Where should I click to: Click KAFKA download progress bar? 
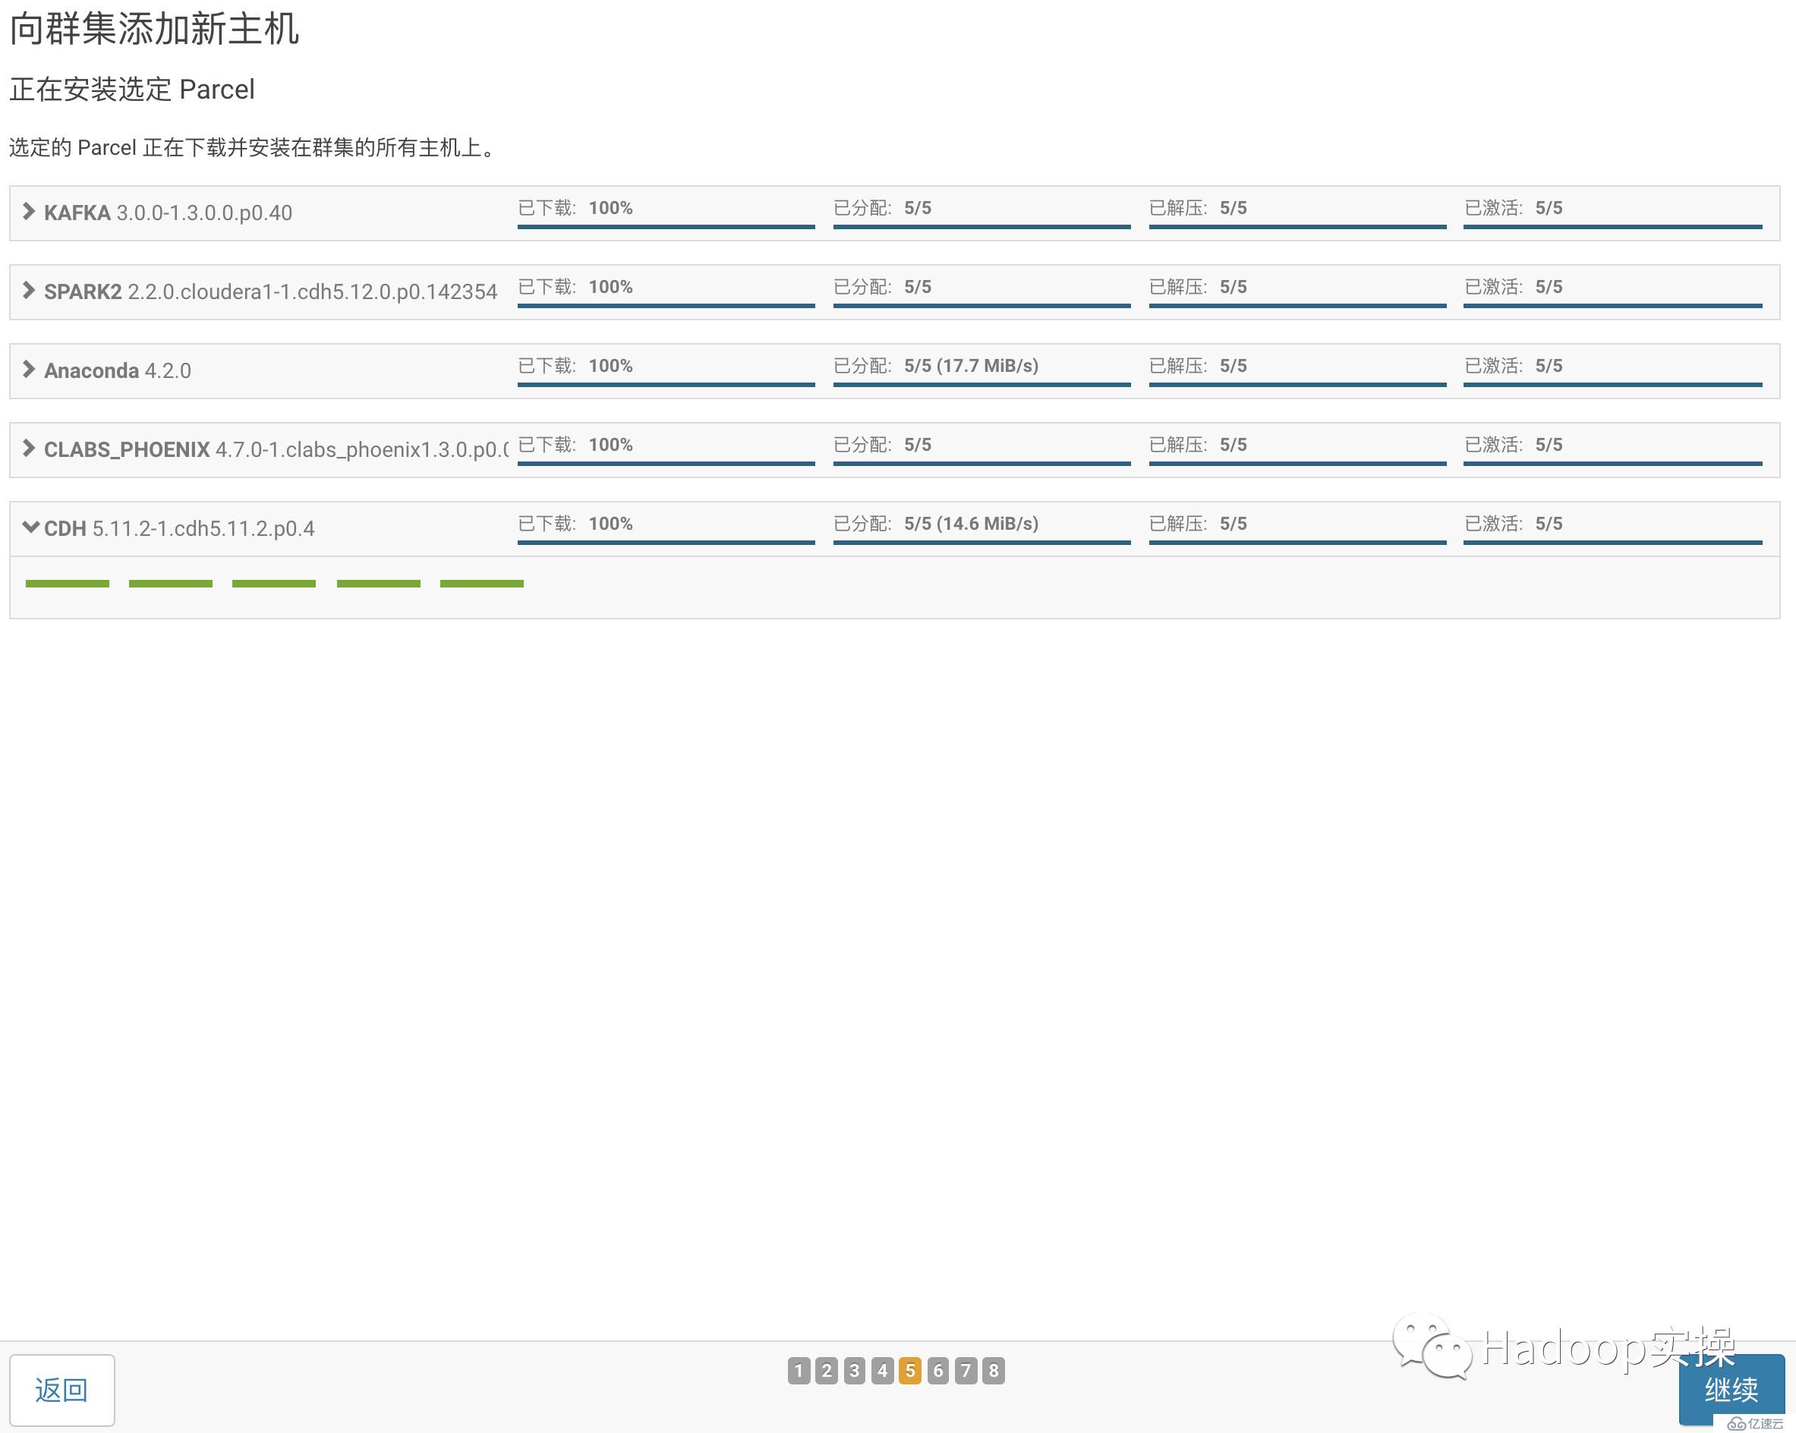[666, 227]
